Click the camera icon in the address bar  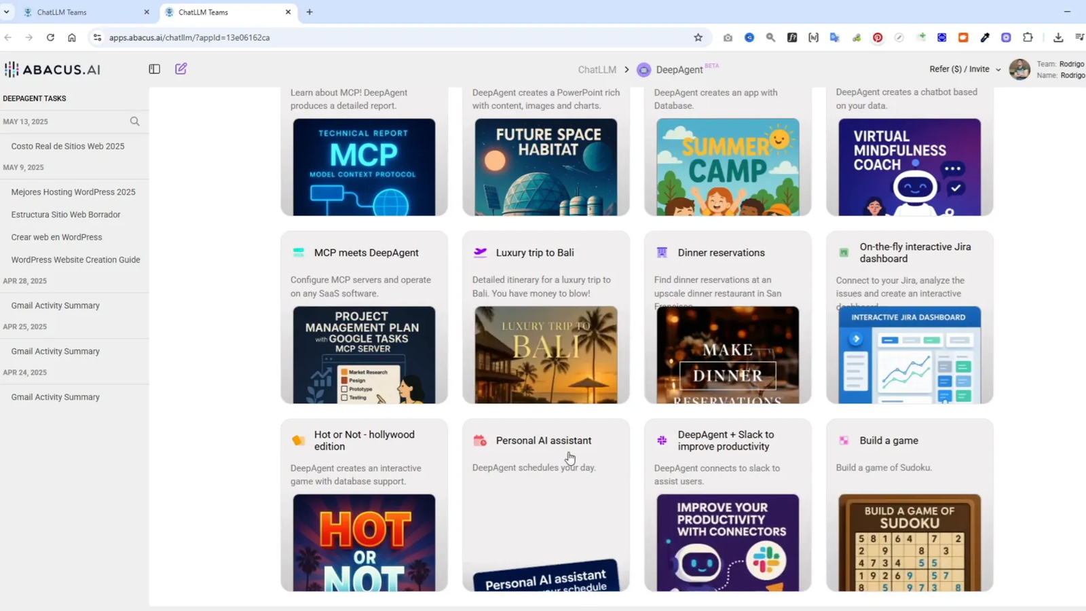[727, 37]
